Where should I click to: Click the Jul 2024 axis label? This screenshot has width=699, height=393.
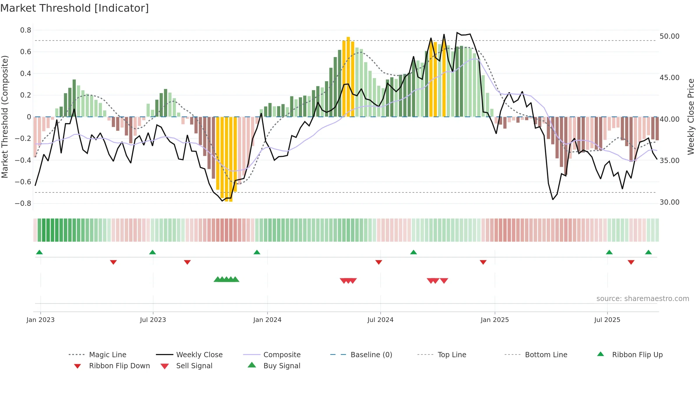(x=380, y=320)
